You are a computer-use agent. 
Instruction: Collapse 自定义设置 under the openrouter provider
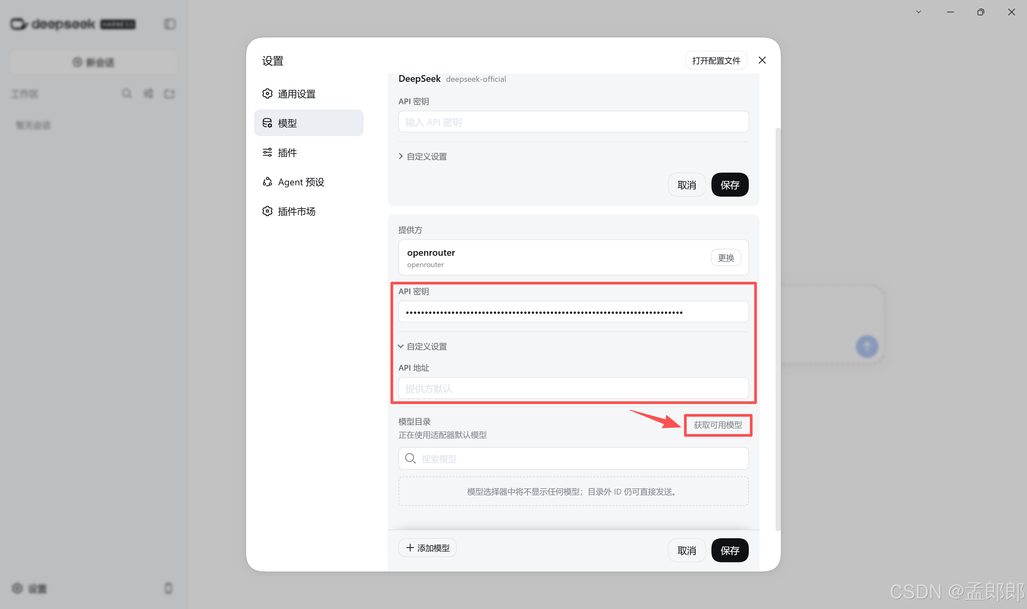click(423, 346)
